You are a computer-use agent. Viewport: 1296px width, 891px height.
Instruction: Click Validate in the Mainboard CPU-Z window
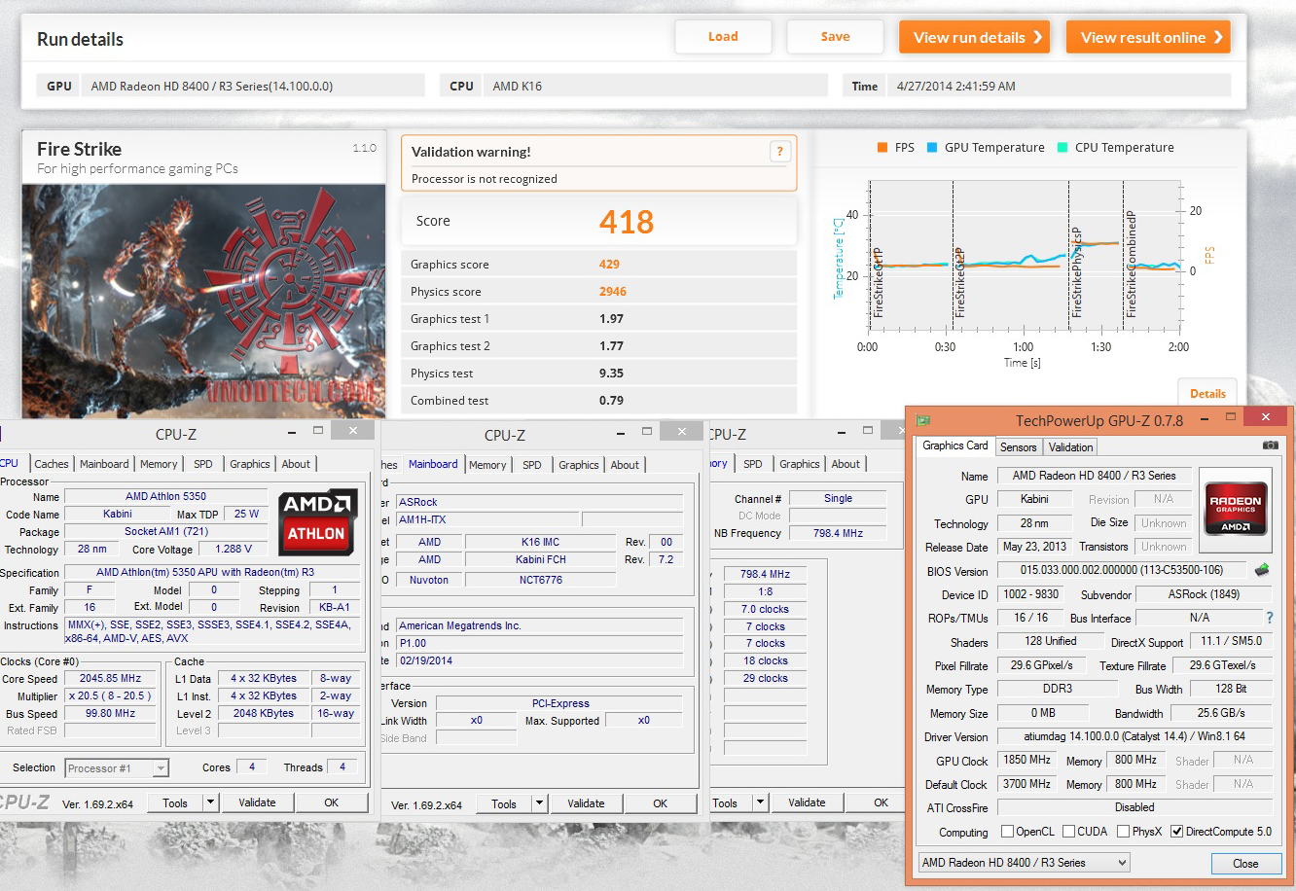coord(586,803)
